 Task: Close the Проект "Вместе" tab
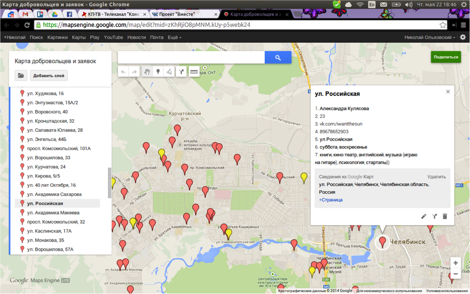click(216, 14)
